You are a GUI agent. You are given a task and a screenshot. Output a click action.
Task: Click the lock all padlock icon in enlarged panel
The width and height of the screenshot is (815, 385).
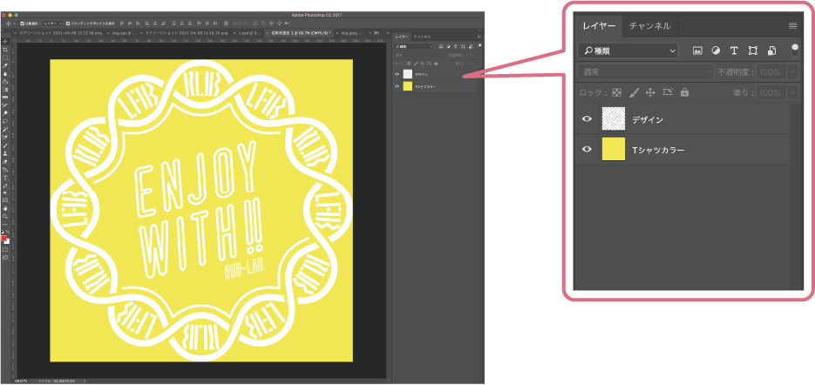point(684,92)
